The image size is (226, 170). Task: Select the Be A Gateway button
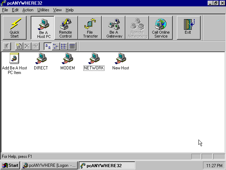(x=113, y=28)
